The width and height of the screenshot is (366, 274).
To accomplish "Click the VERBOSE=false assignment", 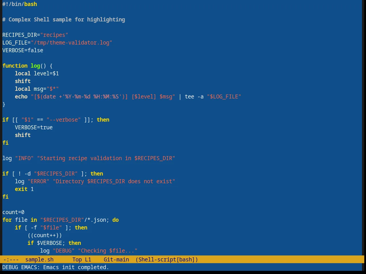I will click(x=23, y=50).
